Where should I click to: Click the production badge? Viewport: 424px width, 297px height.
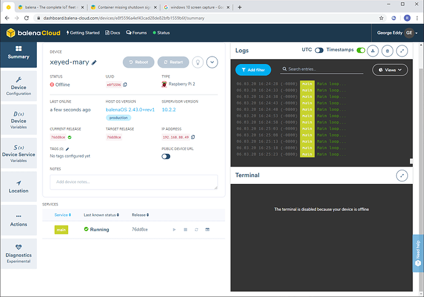point(119,117)
